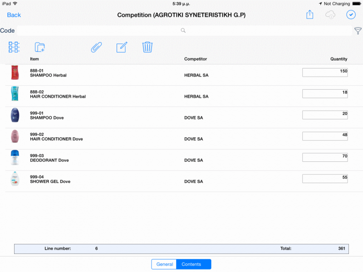Click the Quantity column header
This screenshot has width=363, height=272.
338,59
